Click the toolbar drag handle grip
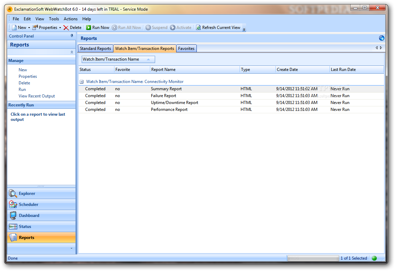The image size is (395, 271). point(9,28)
